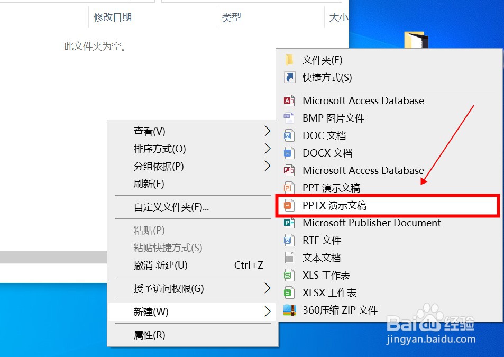Open the 排序方式(O) menu entry
Viewport: 504px width, 357px height.
click(x=192, y=149)
